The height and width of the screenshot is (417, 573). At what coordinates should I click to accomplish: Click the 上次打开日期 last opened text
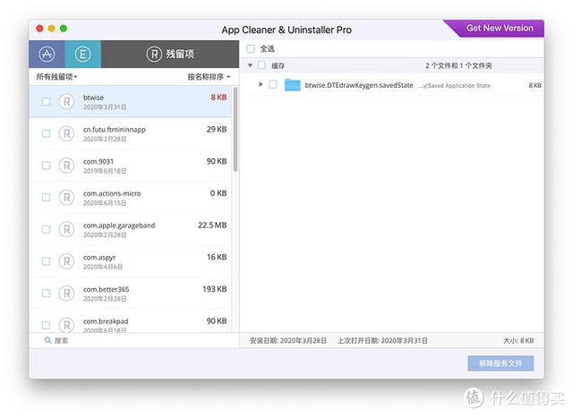(x=382, y=341)
